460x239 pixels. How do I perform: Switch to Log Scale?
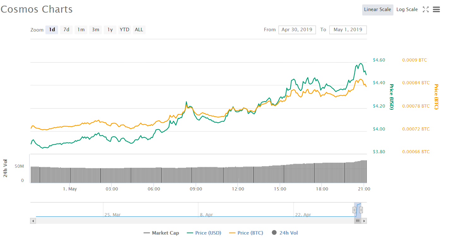[x=407, y=9]
